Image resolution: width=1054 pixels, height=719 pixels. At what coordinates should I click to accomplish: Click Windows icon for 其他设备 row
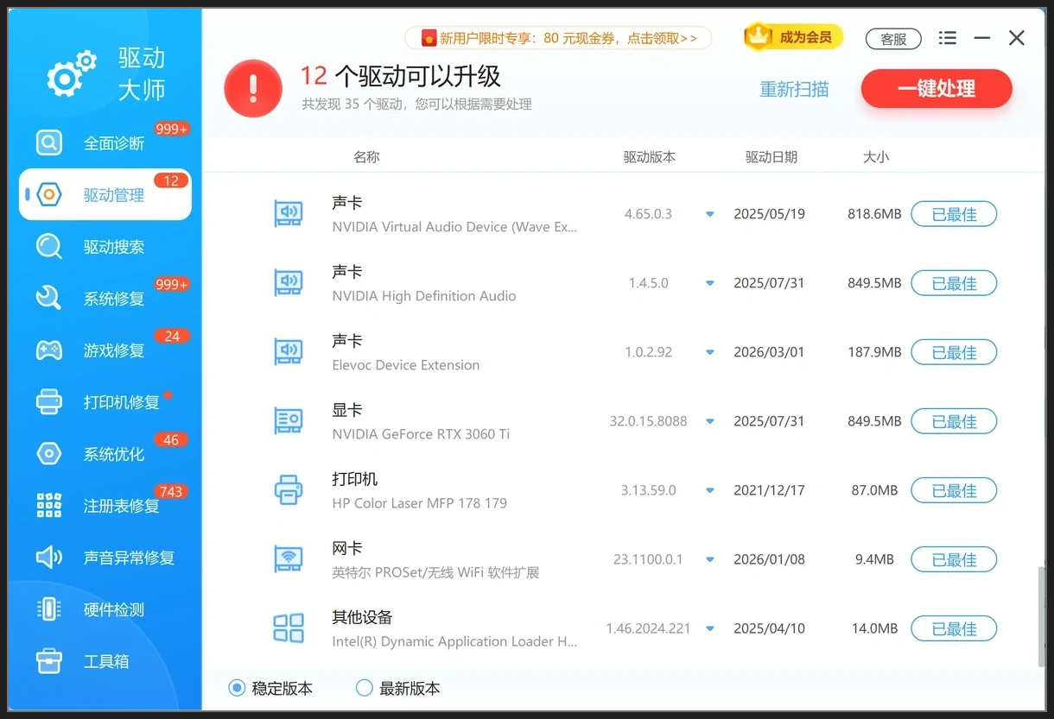tap(289, 628)
